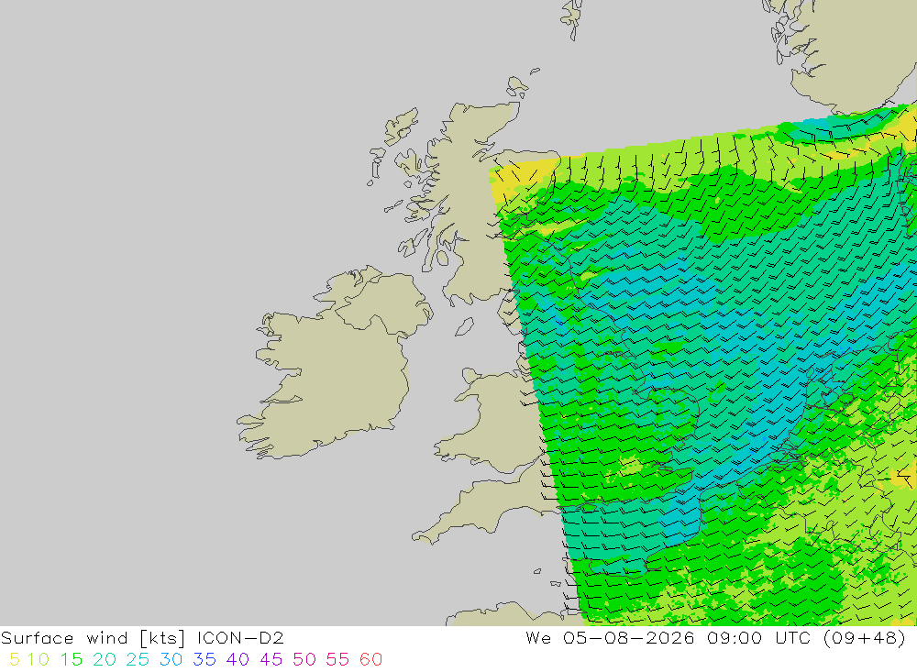Screen dimensions: 917x672
Task: Click the purple '40' legend value
Action: 238,660
